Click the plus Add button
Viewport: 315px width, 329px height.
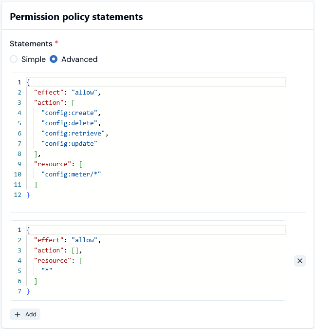[25, 314]
